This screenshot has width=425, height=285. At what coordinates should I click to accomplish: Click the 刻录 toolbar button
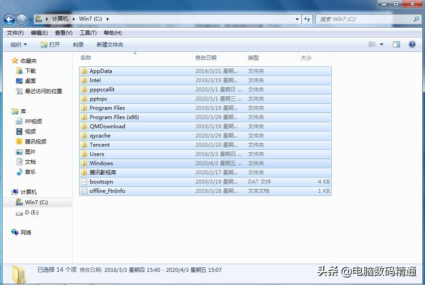click(78, 44)
